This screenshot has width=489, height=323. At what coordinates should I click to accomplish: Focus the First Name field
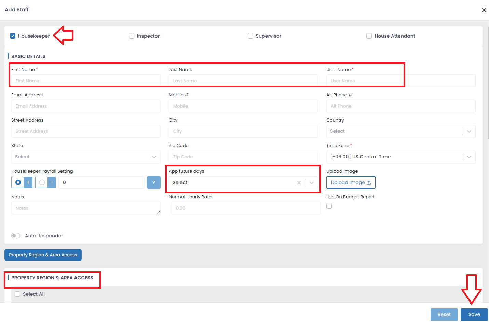coord(86,81)
